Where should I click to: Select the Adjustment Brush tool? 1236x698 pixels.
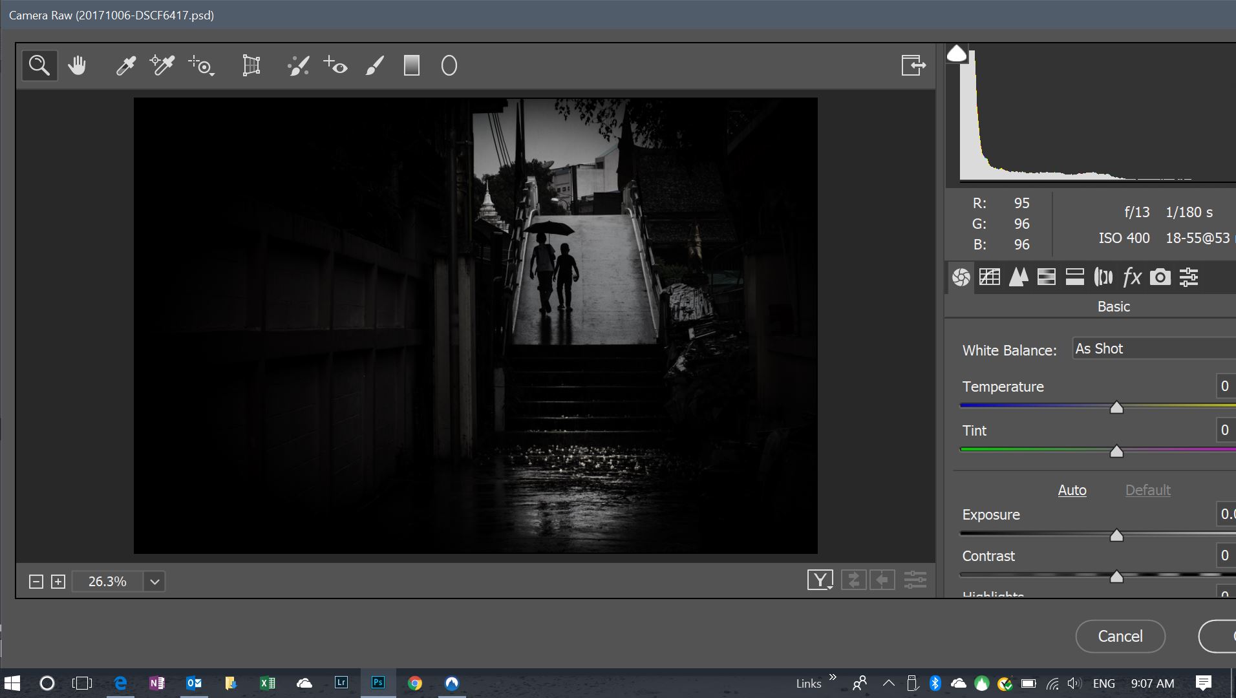[x=375, y=65]
